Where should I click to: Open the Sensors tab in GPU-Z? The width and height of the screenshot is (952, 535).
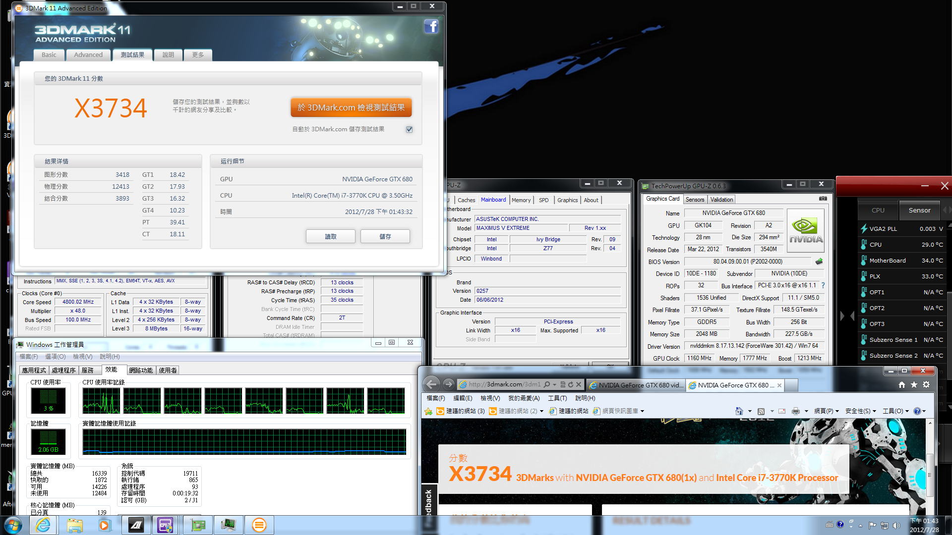point(695,199)
